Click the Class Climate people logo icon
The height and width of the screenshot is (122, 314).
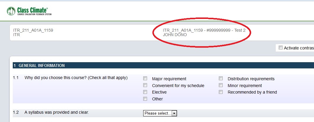pyautogui.click(x=11, y=11)
